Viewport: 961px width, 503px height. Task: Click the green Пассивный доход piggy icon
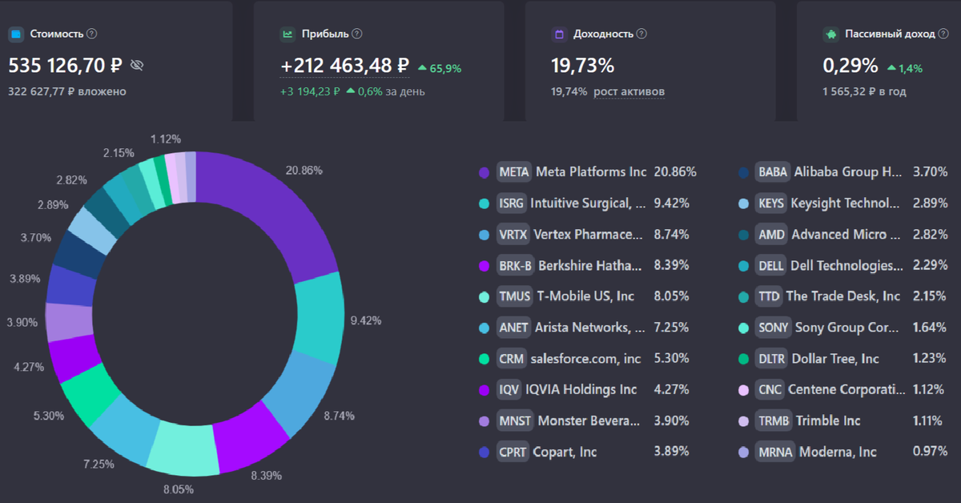tap(830, 34)
